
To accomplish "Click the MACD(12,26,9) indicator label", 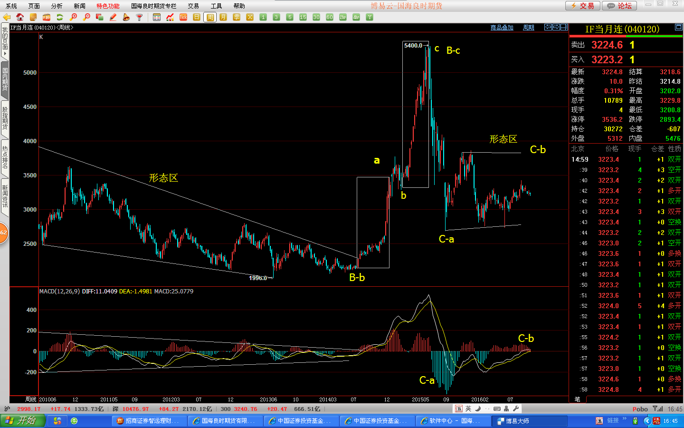I will tap(59, 291).
